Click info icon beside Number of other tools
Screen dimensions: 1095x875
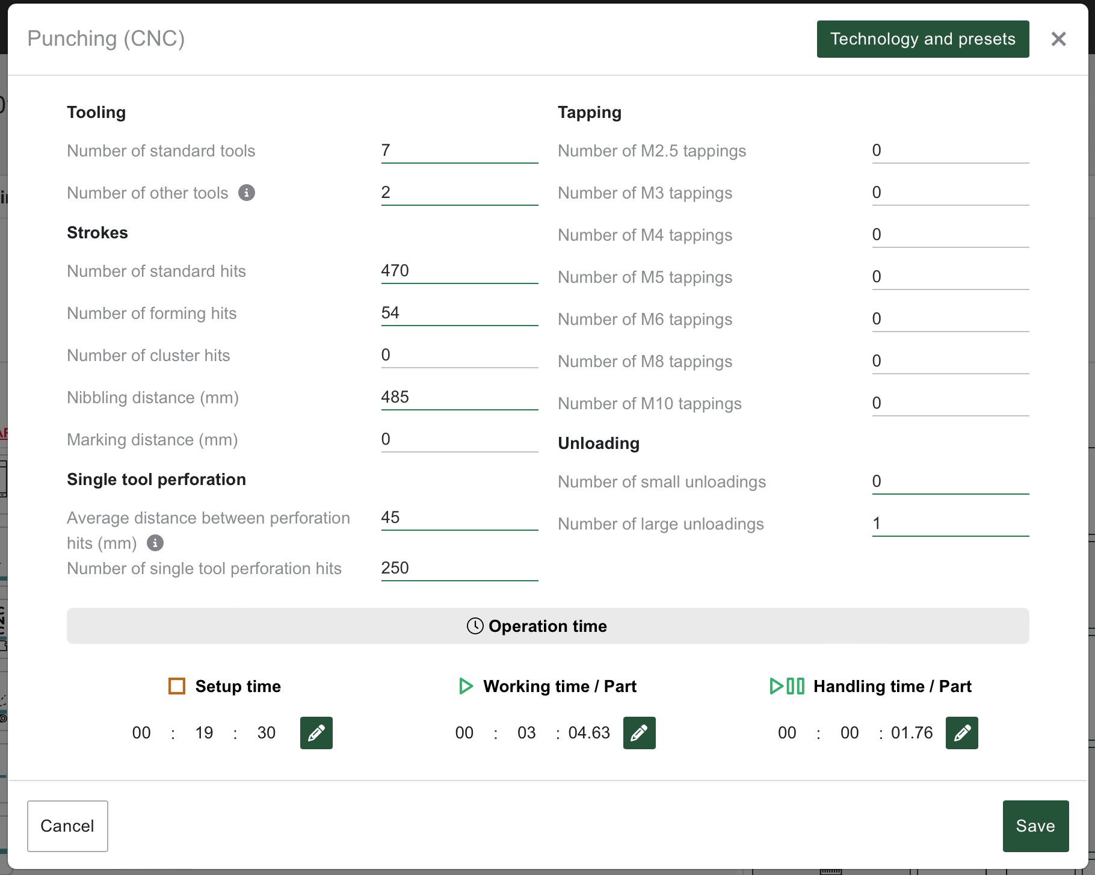pos(247,193)
